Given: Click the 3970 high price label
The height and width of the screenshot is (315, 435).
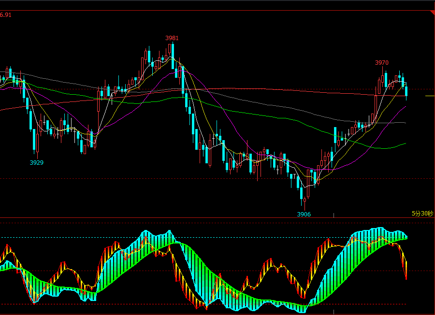Looking at the screenshot, I should coord(382,63).
